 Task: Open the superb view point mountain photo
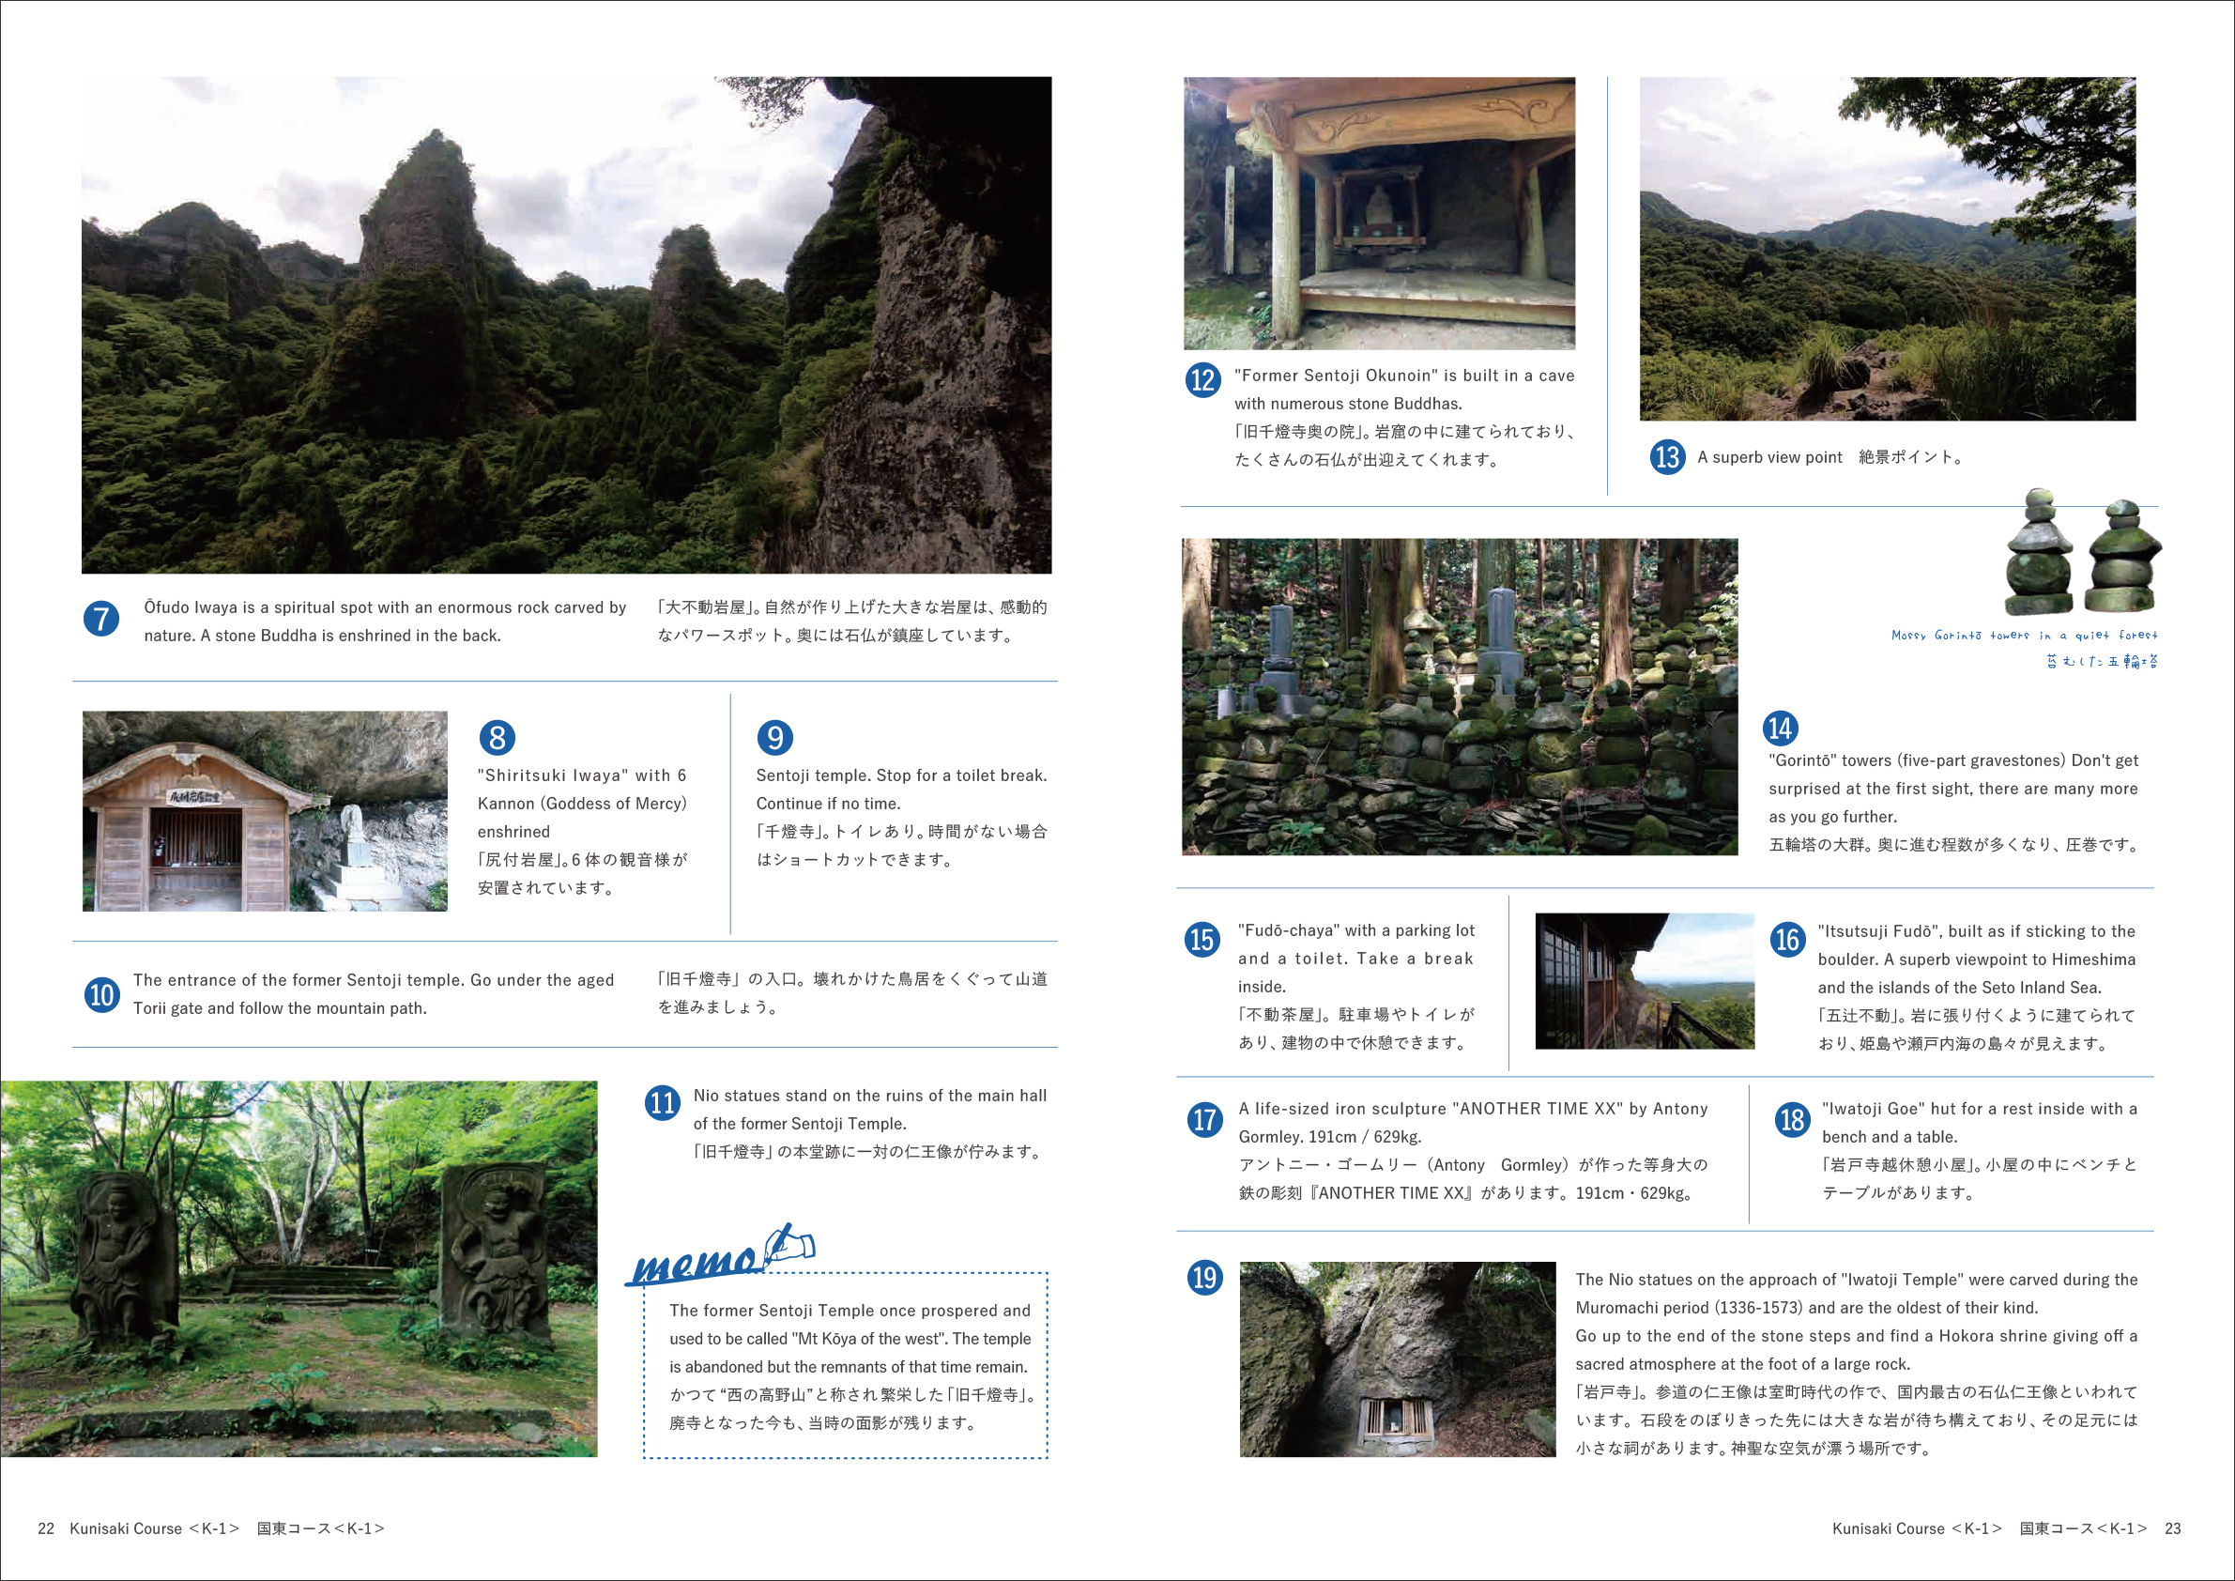[x=1888, y=249]
